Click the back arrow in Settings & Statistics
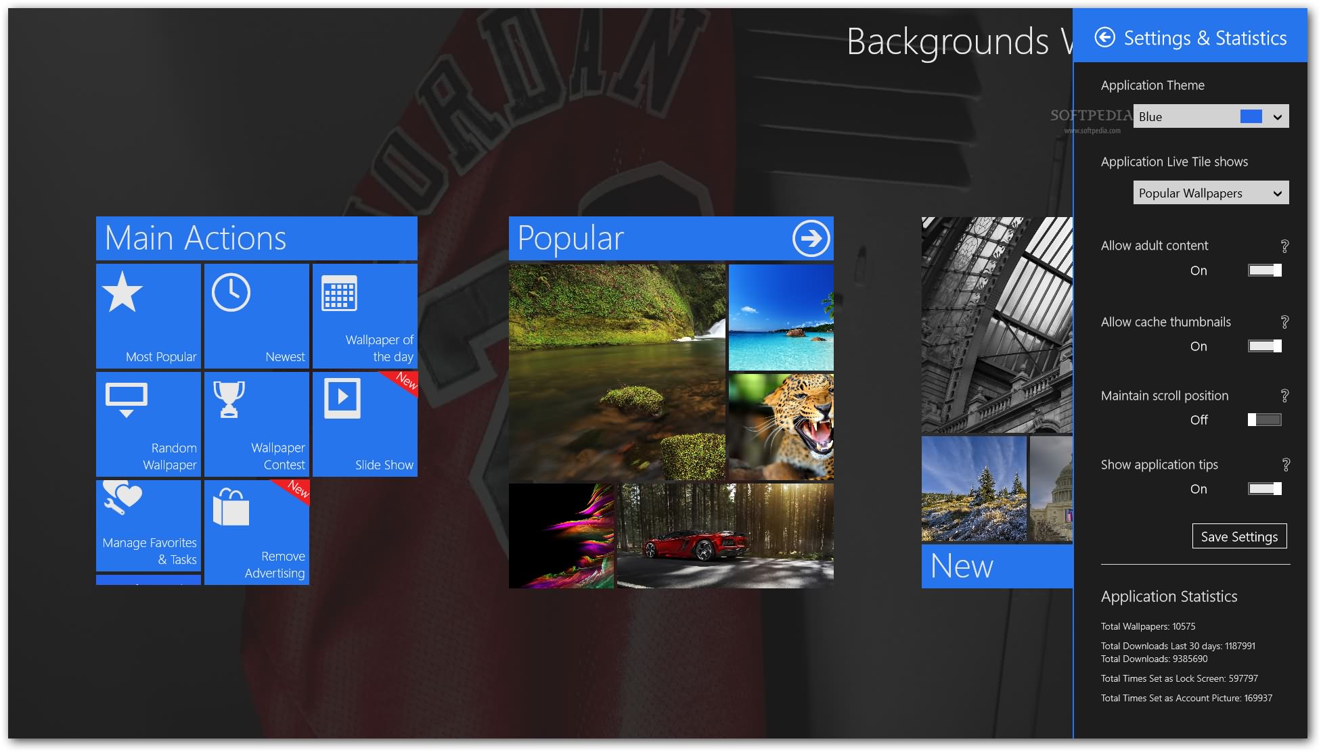The height and width of the screenshot is (752, 1321). click(1104, 37)
